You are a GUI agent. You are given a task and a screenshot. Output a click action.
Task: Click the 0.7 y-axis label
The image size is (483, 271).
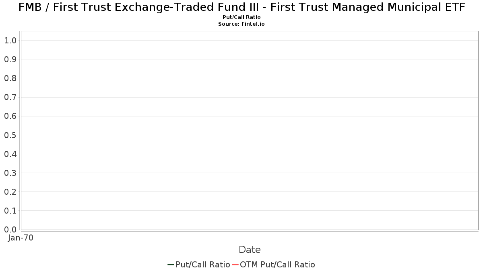pyautogui.click(x=10, y=97)
